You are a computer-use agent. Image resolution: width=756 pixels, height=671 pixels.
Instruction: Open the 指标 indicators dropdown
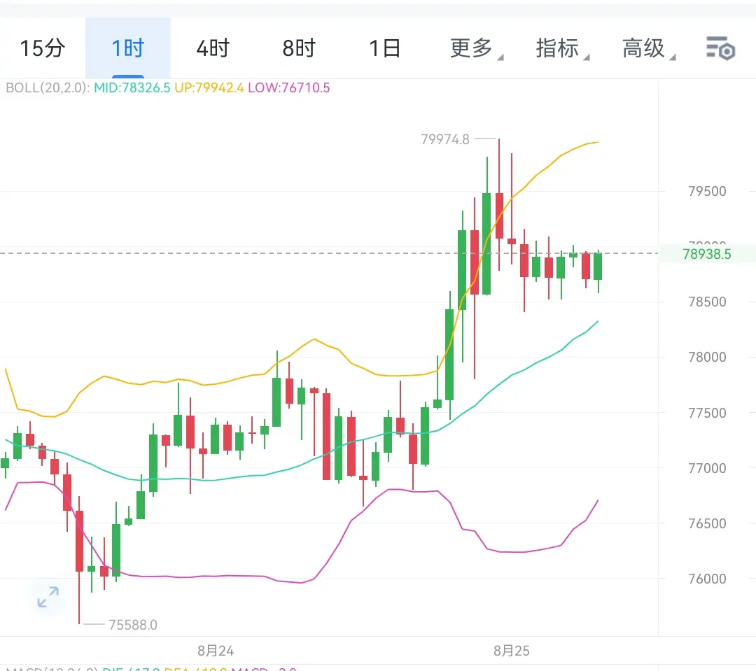click(x=562, y=48)
